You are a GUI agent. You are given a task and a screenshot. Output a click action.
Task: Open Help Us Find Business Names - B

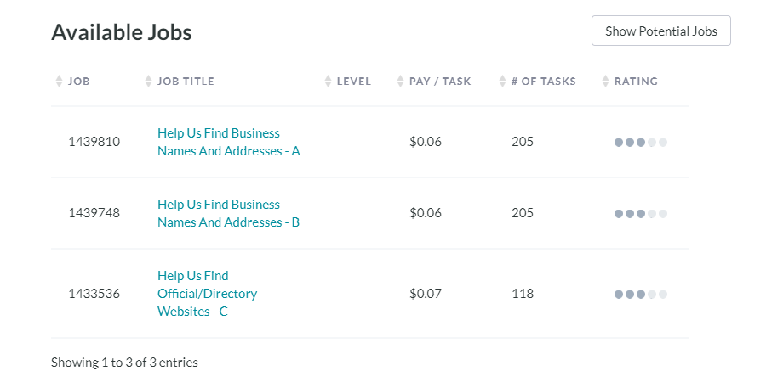tap(228, 213)
